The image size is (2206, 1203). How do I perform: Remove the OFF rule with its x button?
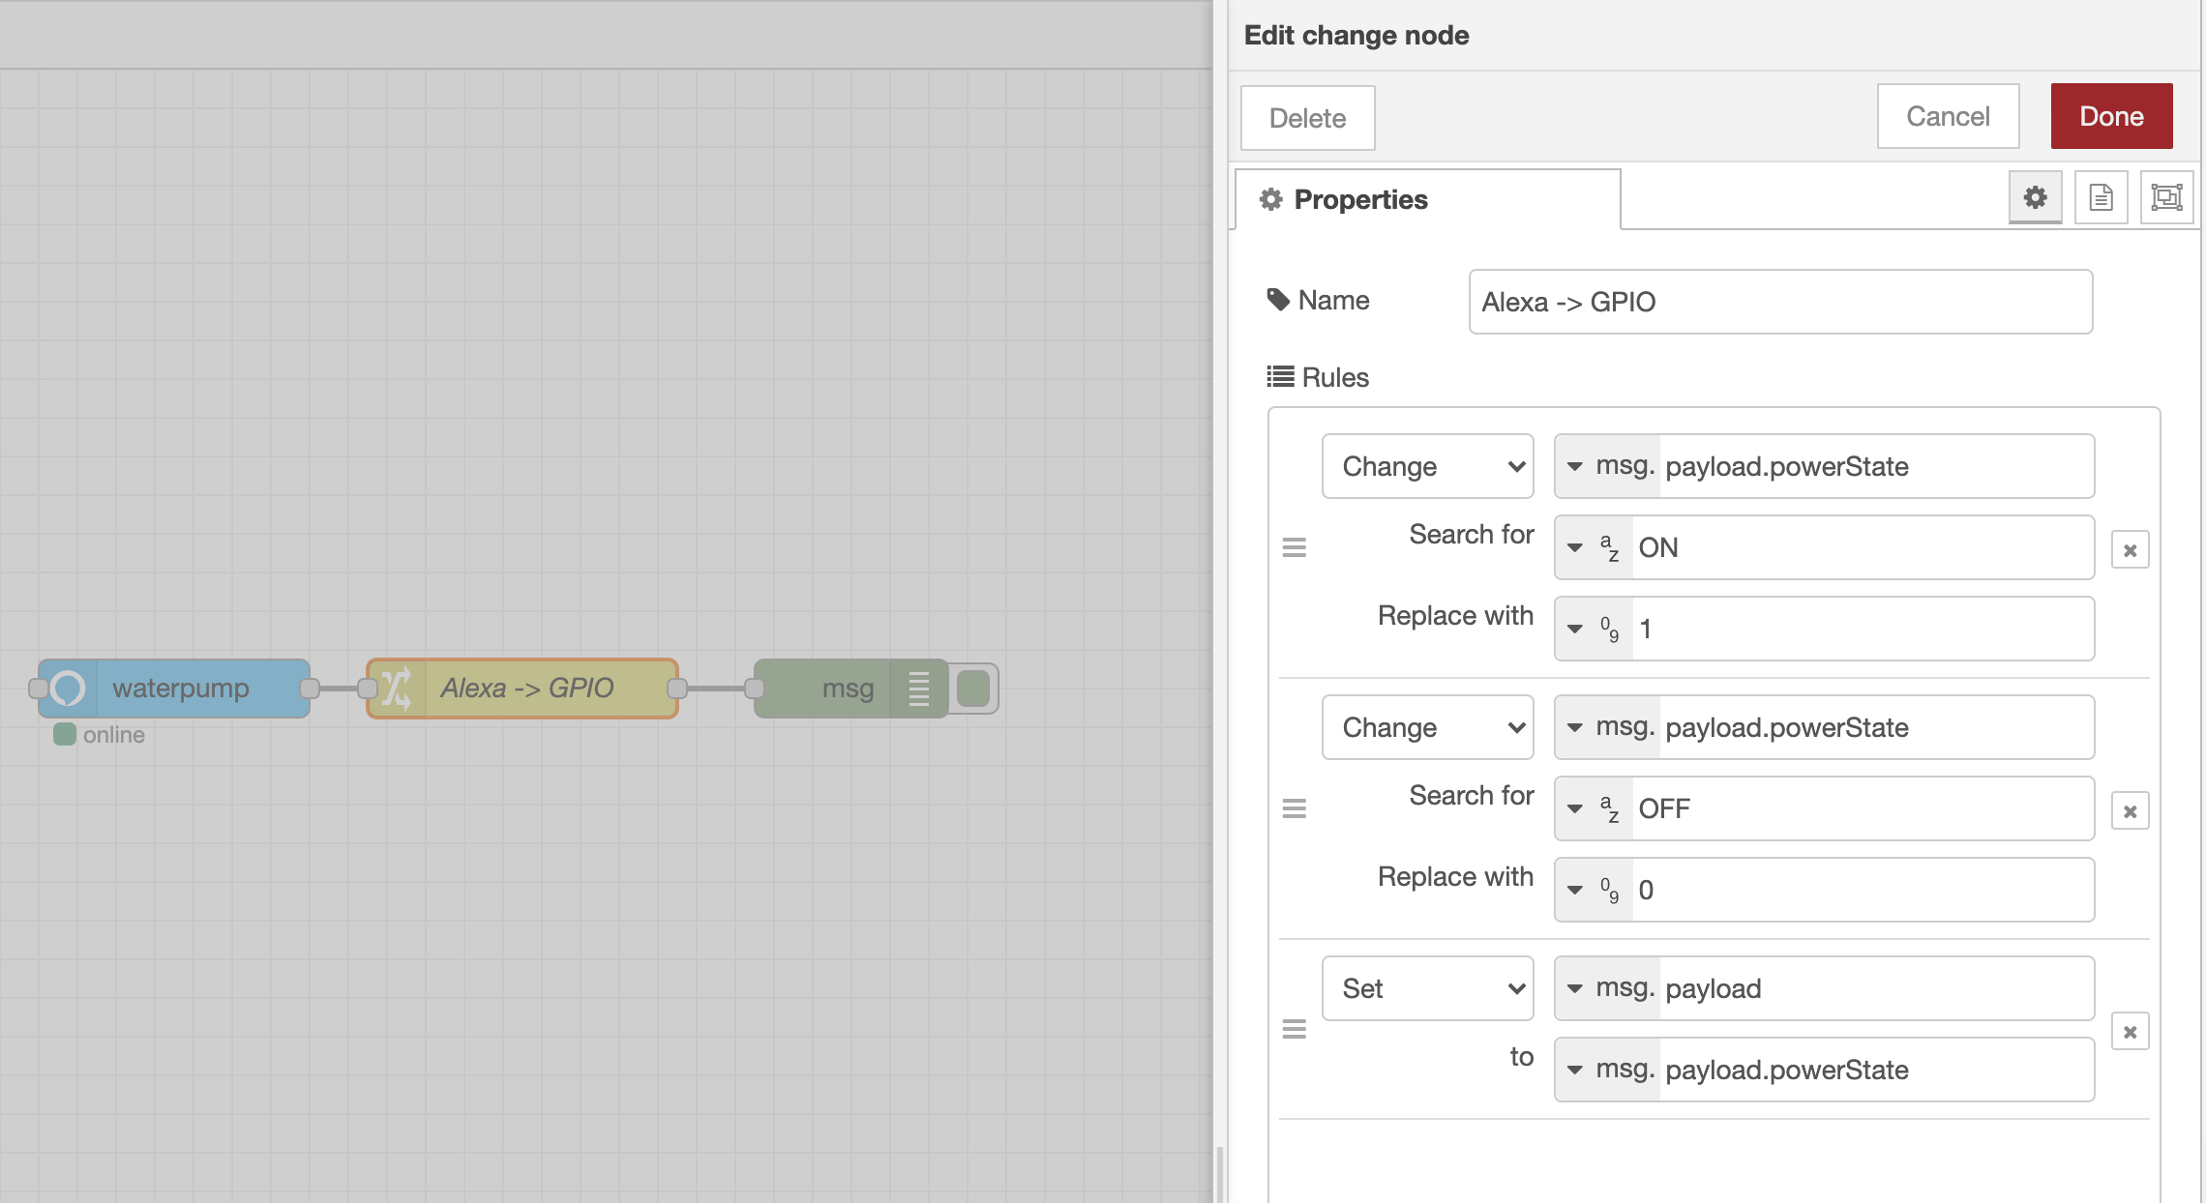tap(2130, 810)
